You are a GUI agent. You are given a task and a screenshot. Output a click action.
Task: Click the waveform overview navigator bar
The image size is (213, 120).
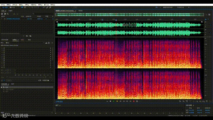click(130, 15)
